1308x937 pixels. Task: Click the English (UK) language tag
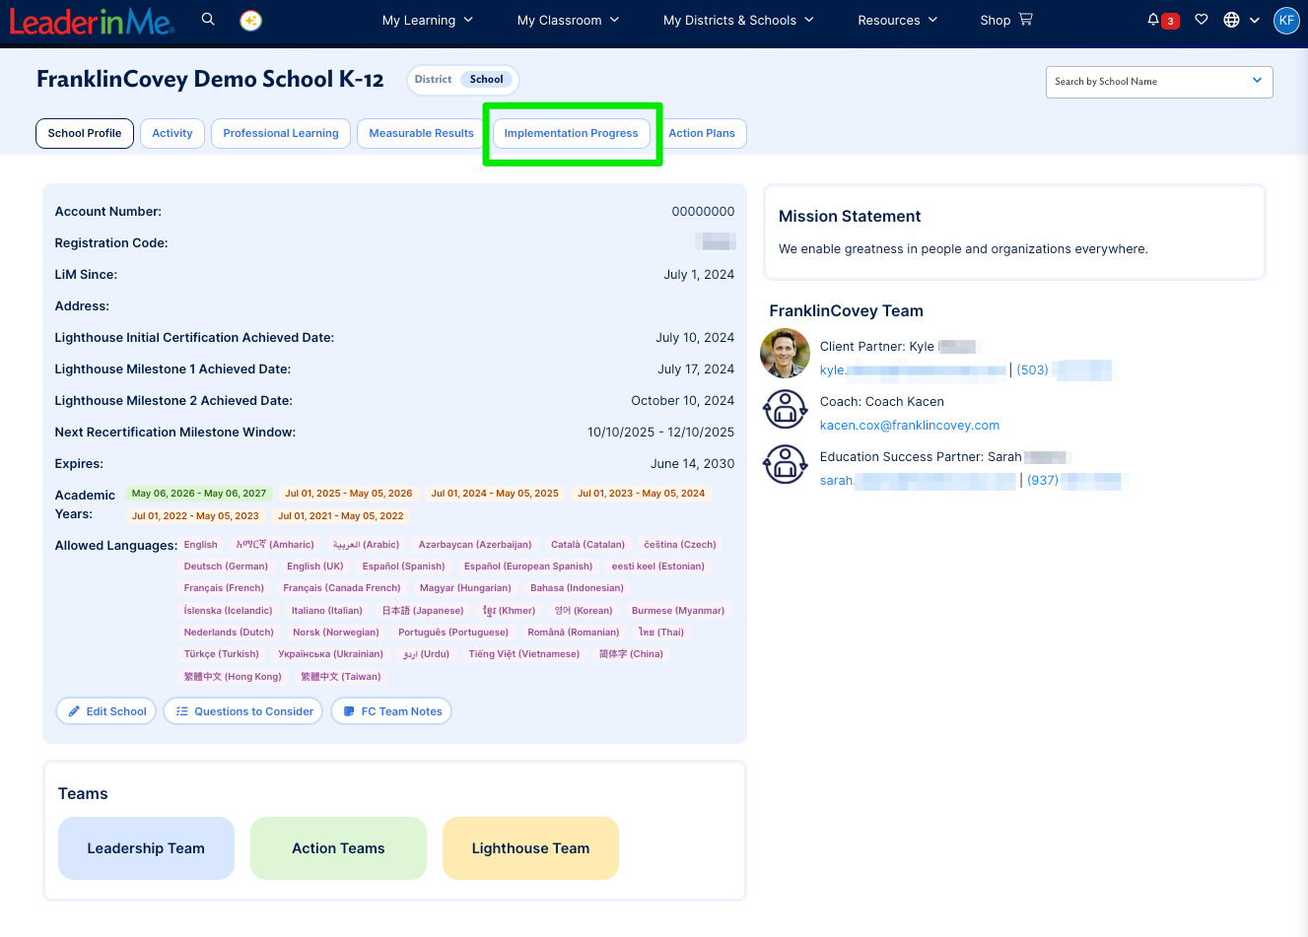point(315,567)
